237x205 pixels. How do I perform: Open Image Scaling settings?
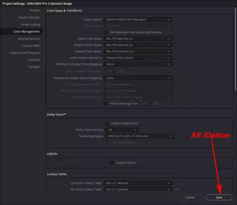click(30, 25)
